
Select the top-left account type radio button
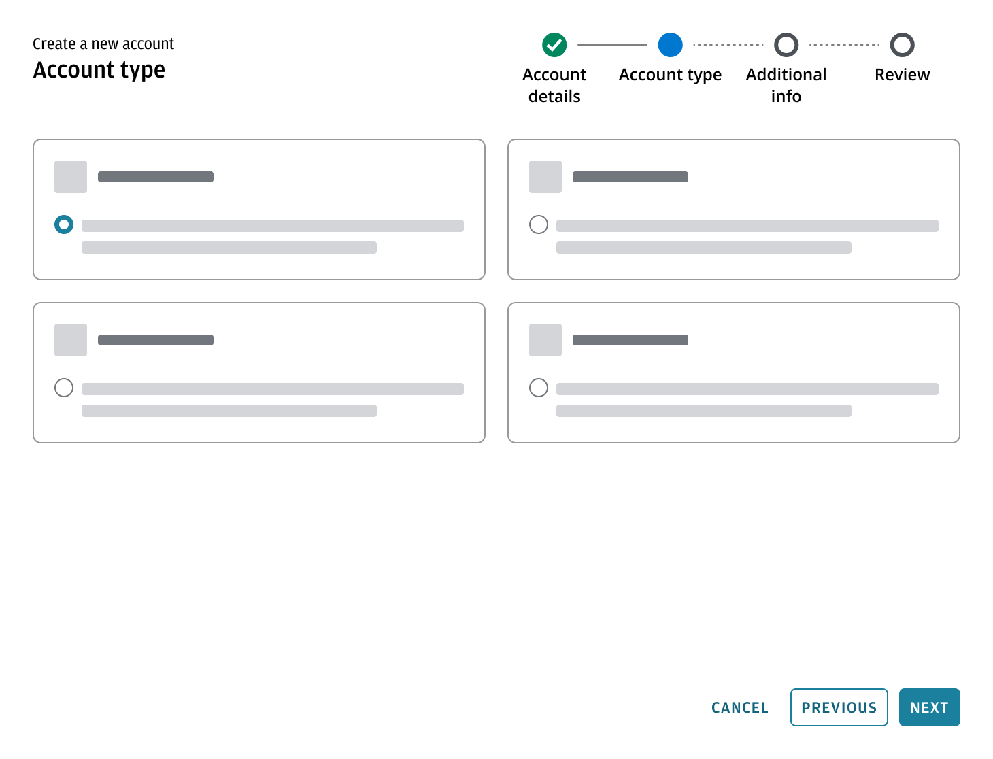point(63,224)
